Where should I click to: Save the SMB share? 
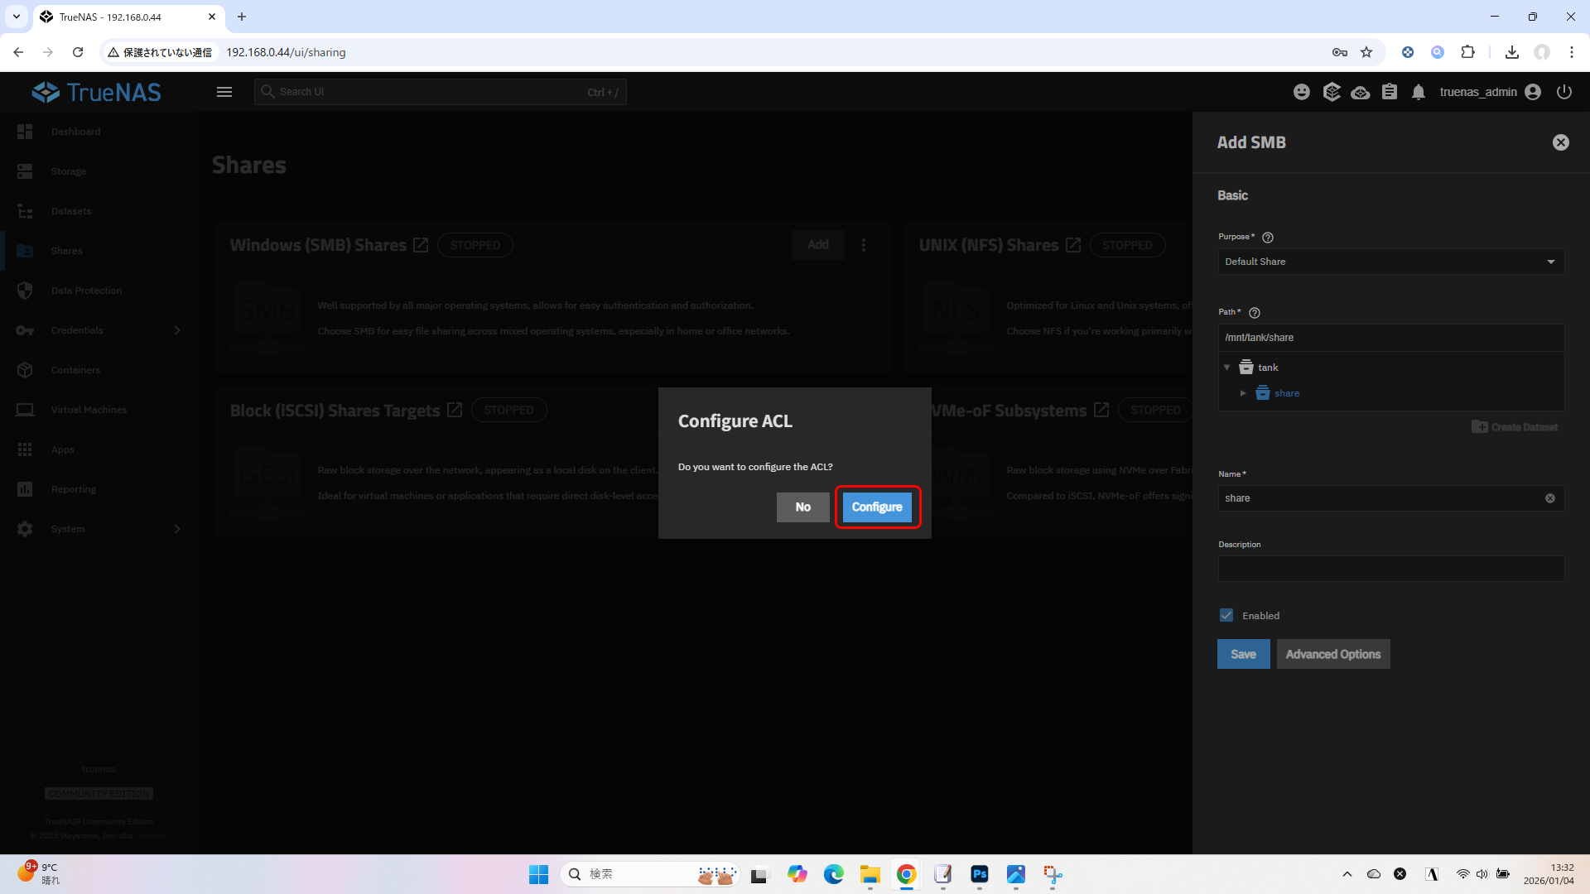[x=1243, y=654]
